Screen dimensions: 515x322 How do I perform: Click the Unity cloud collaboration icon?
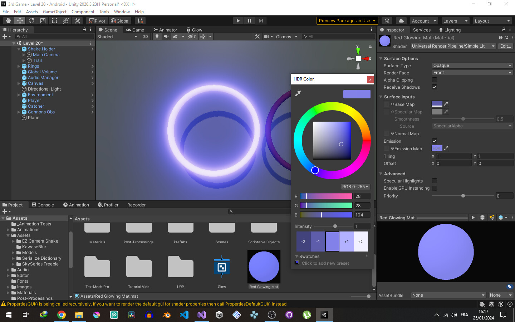pos(401,20)
